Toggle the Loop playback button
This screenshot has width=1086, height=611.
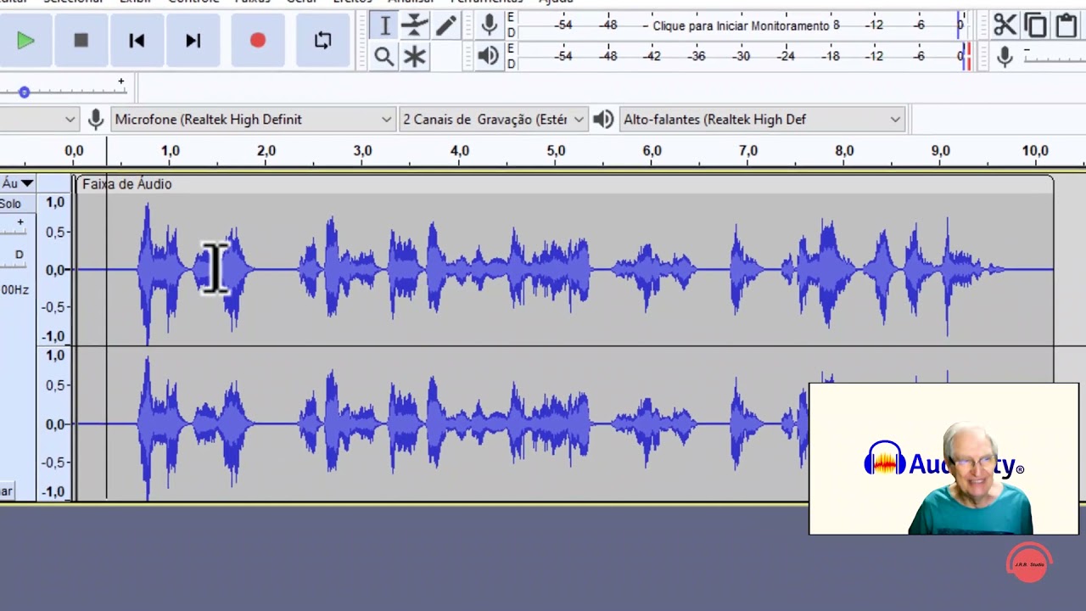click(x=322, y=40)
